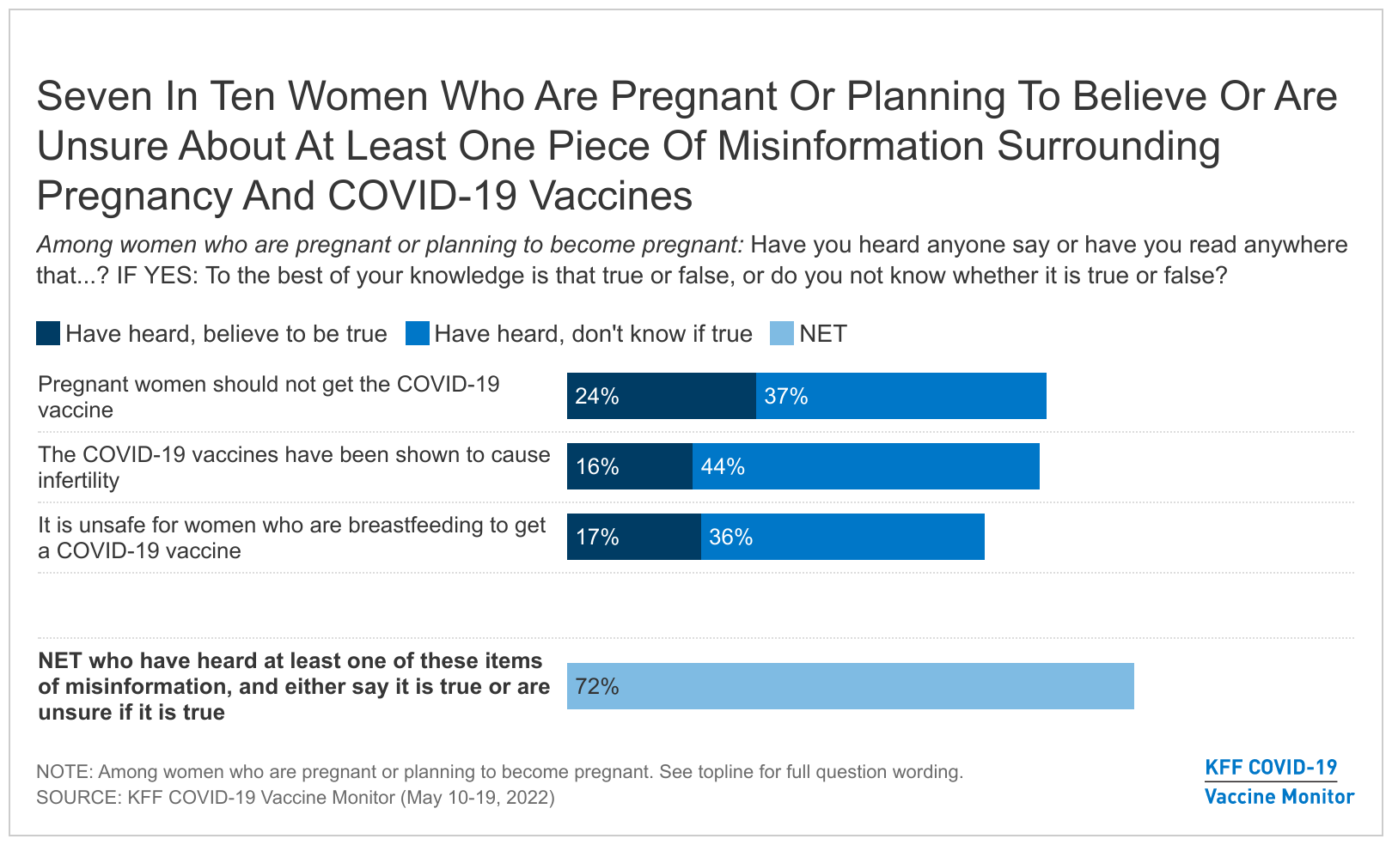Image resolution: width=1392 pixels, height=845 pixels.
Task: Click the chart title headline text
Action: point(687,146)
